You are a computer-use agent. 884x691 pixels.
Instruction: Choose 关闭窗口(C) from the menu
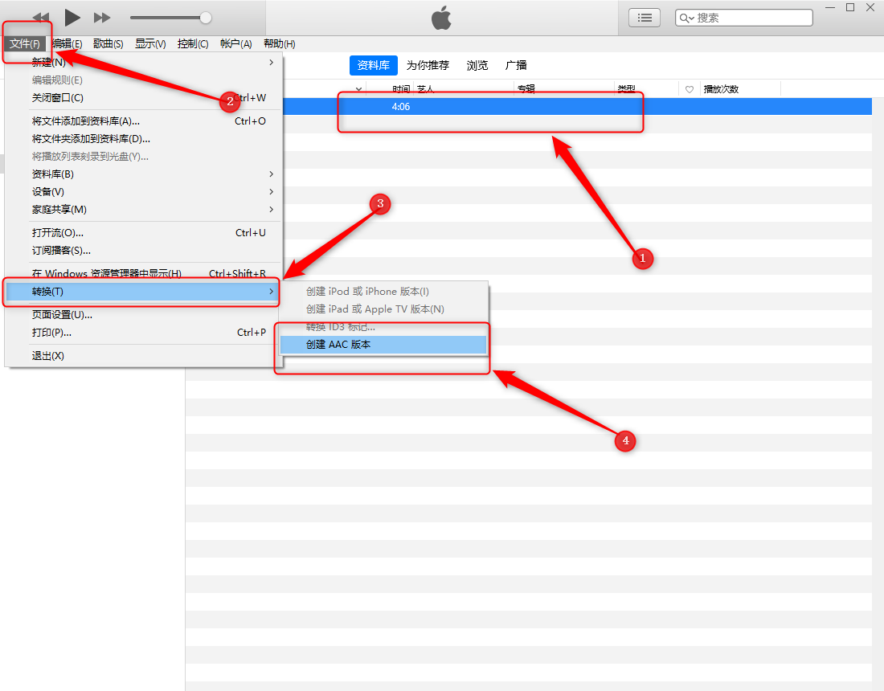click(143, 97)
